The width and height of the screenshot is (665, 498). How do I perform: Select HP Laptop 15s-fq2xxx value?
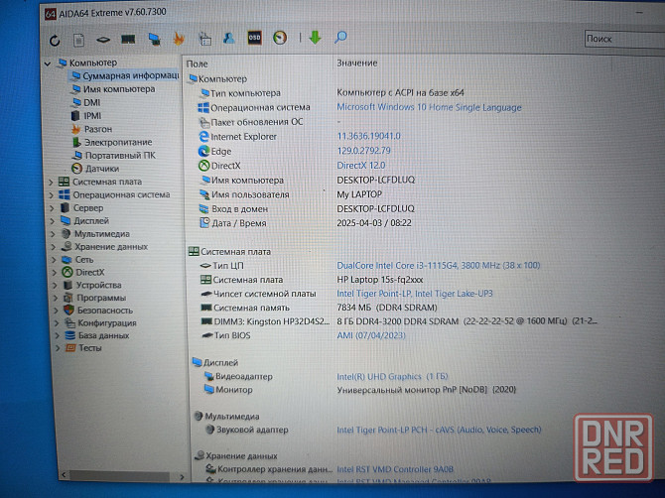[379, 280]
